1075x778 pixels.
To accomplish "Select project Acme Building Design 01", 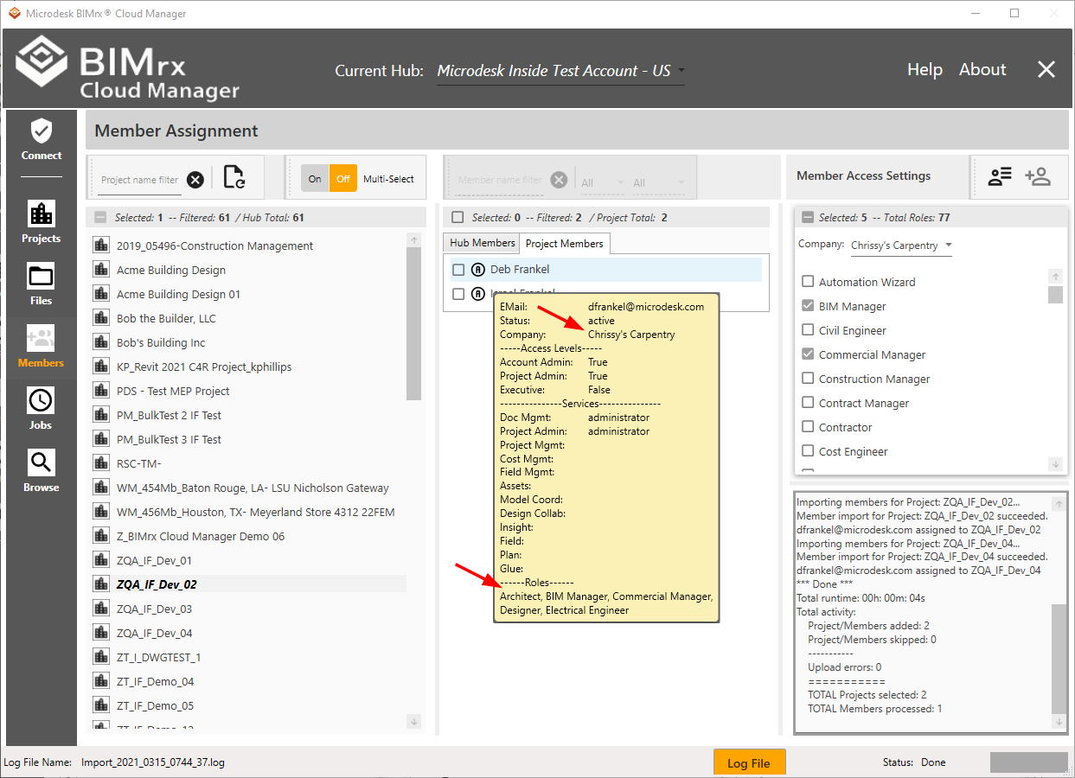I will [x=178, y=294].
